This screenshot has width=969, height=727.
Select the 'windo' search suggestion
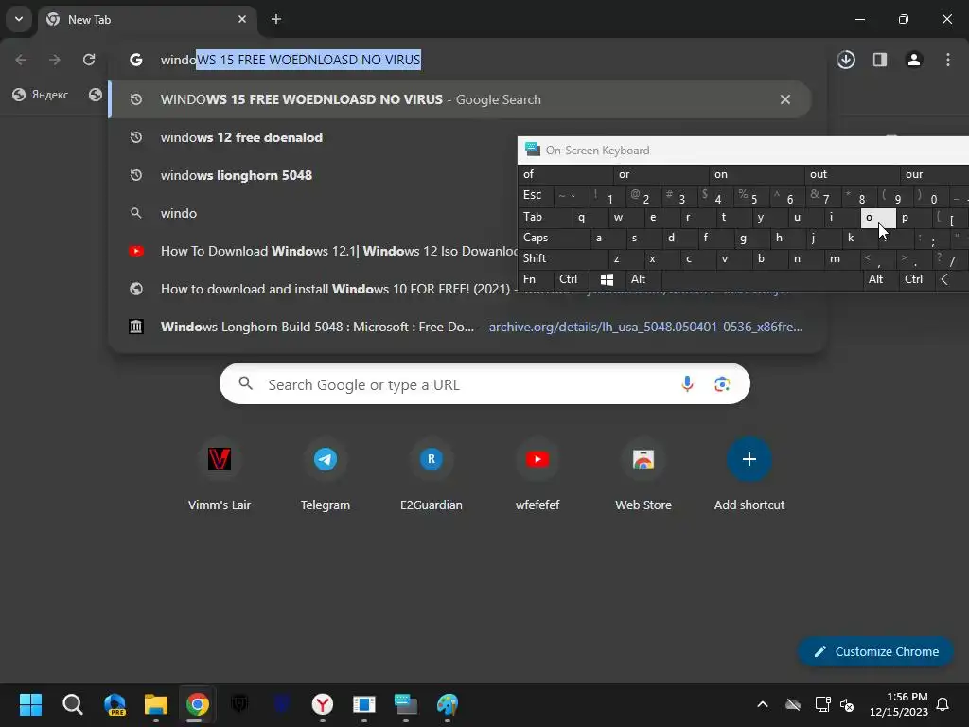pos(314,213)
